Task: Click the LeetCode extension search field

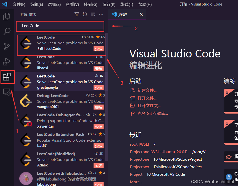Action: pos(62,26)
